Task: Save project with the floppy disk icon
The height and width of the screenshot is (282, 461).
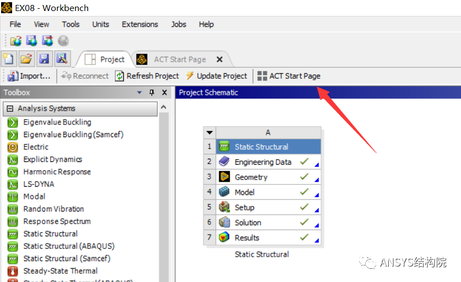Action: coord(44,59)
